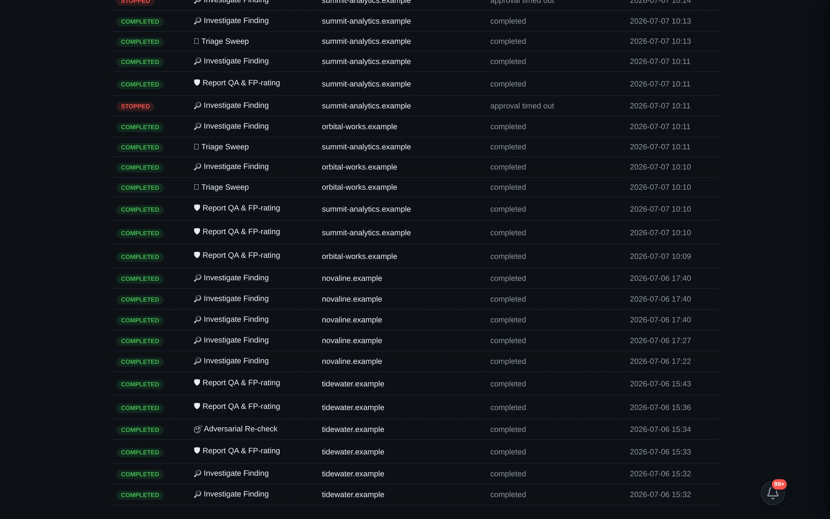Click timestamp 2026-07-06 15:43
Screen dimensions: 830x519
pyautogui.click(x=660, y=384)
